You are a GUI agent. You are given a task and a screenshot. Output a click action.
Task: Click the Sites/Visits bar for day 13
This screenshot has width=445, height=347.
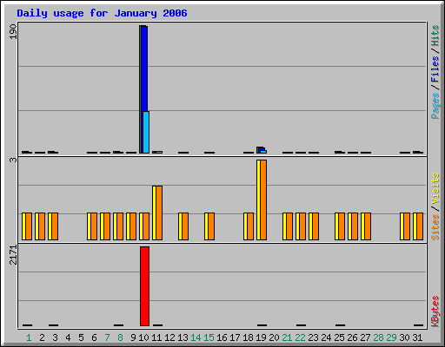click(x=183, y=226)
